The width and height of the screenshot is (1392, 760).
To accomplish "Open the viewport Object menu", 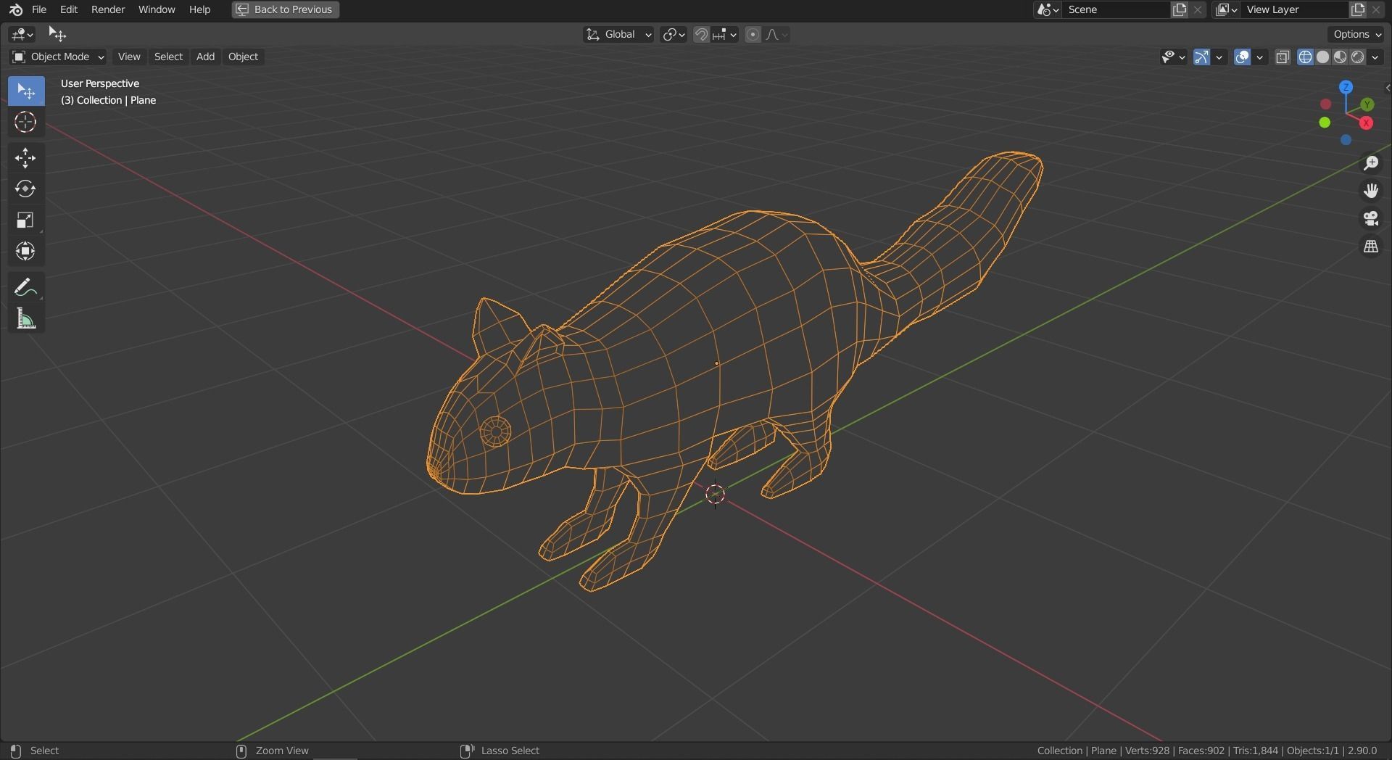I will [x=243, y=57].
